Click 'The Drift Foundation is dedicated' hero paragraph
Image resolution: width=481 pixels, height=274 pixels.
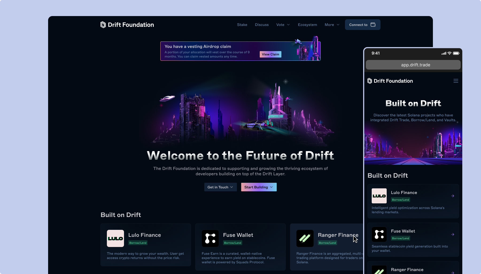coord(241,171)
